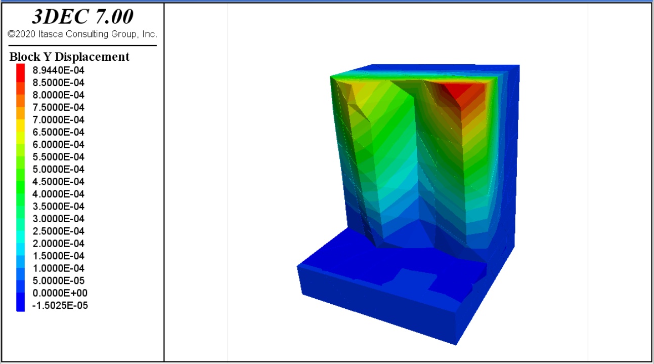Click the 3DEC 7.00 title text

(82, 17)
